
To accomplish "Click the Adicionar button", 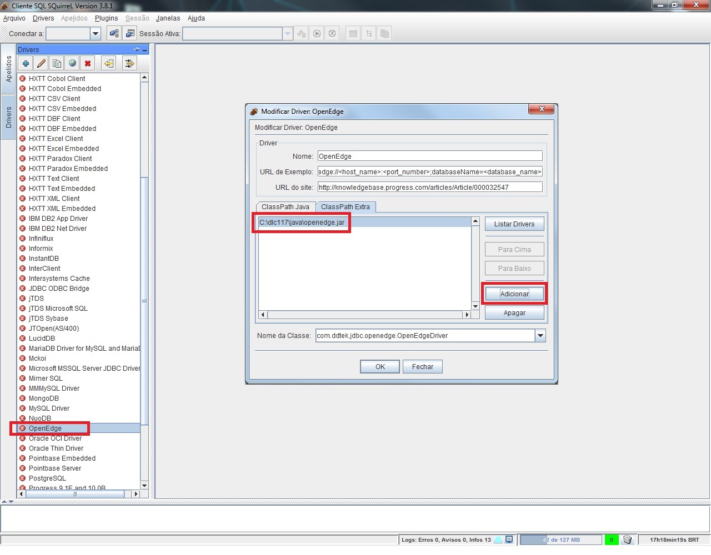I will click(x=514, y=294).
